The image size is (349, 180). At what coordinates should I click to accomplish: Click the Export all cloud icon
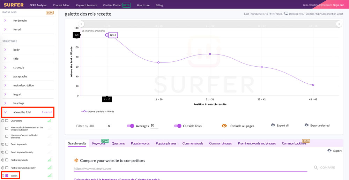(273, 125)
